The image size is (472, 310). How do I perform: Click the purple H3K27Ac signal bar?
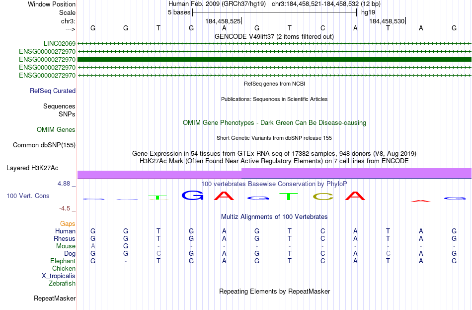coord(275,174)
